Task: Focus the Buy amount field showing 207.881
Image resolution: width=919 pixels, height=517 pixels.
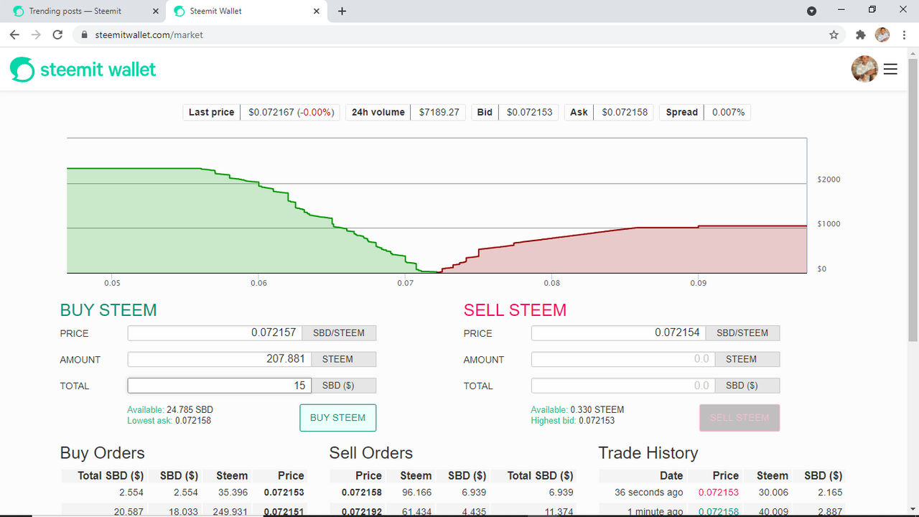Action: pos(218,359)
